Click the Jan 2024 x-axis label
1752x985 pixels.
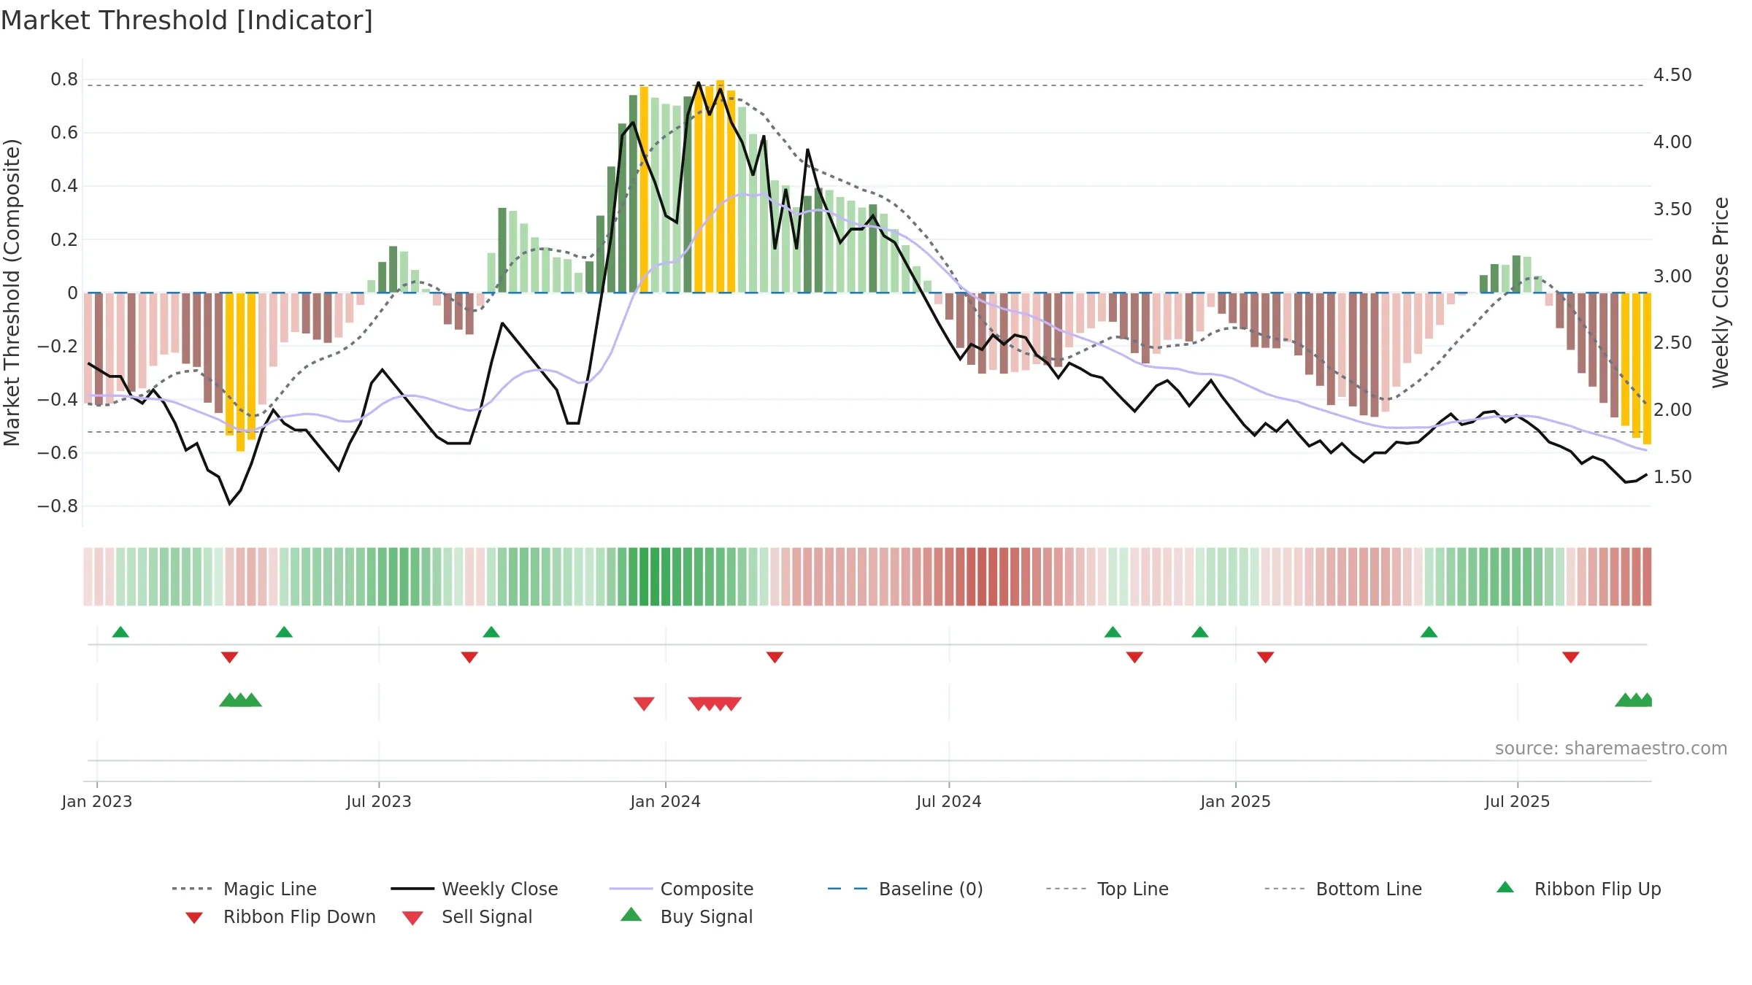coord(666,801)
